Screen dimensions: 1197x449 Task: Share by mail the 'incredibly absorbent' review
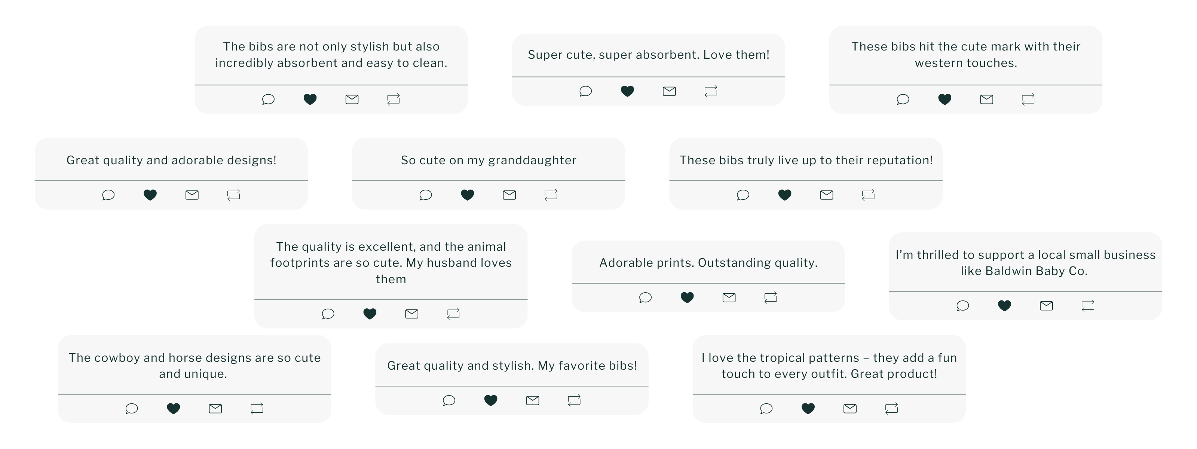click(352, 99)
